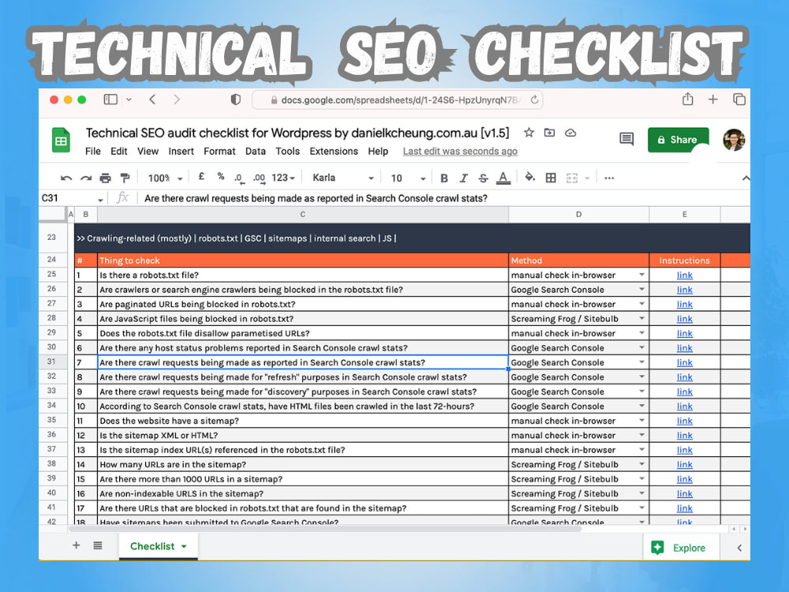Viewport: 789px width, 592px height.
Task: Reload the page in Safari
Action: (x=534, y=99)
